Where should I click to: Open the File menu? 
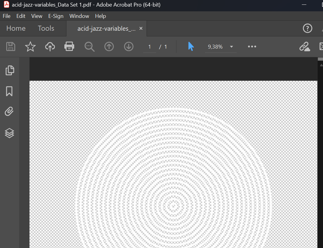(x=6, y=16)
